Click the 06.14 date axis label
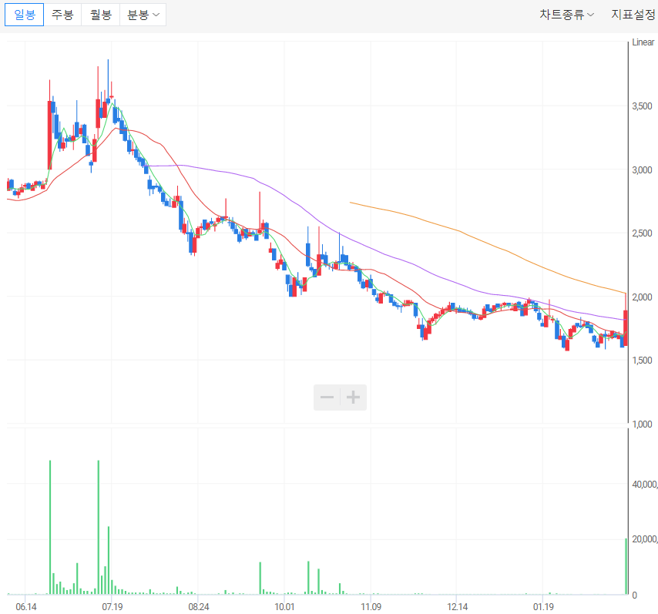 coord(26,607)
